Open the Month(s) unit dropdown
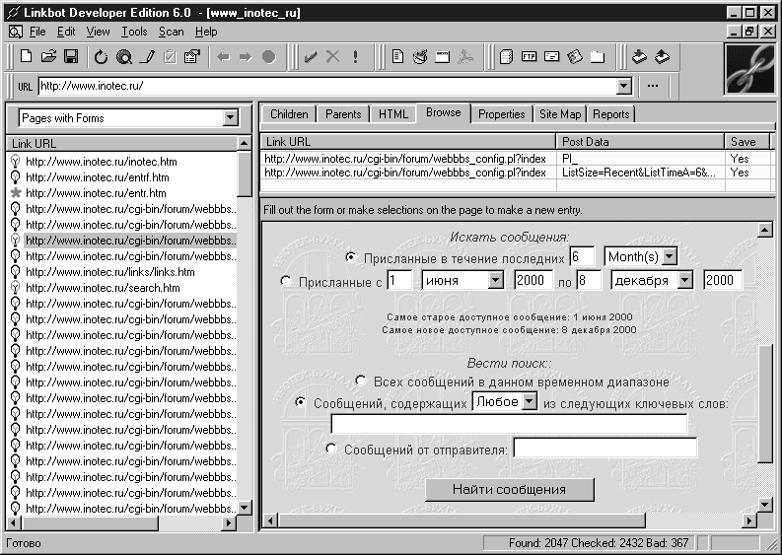782x555 pixels. pyautogui.click(x=670, y=257)
